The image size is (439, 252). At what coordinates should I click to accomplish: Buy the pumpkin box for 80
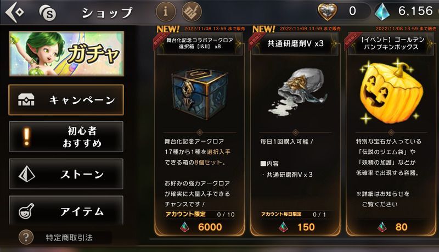click(391, 227)
